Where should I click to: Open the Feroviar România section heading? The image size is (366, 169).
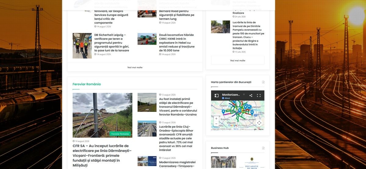[x=87, y=84]
